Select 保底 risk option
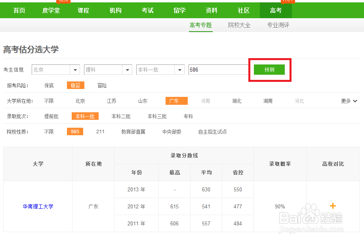This screenshot has height=242, width=364. pos(49,85)
